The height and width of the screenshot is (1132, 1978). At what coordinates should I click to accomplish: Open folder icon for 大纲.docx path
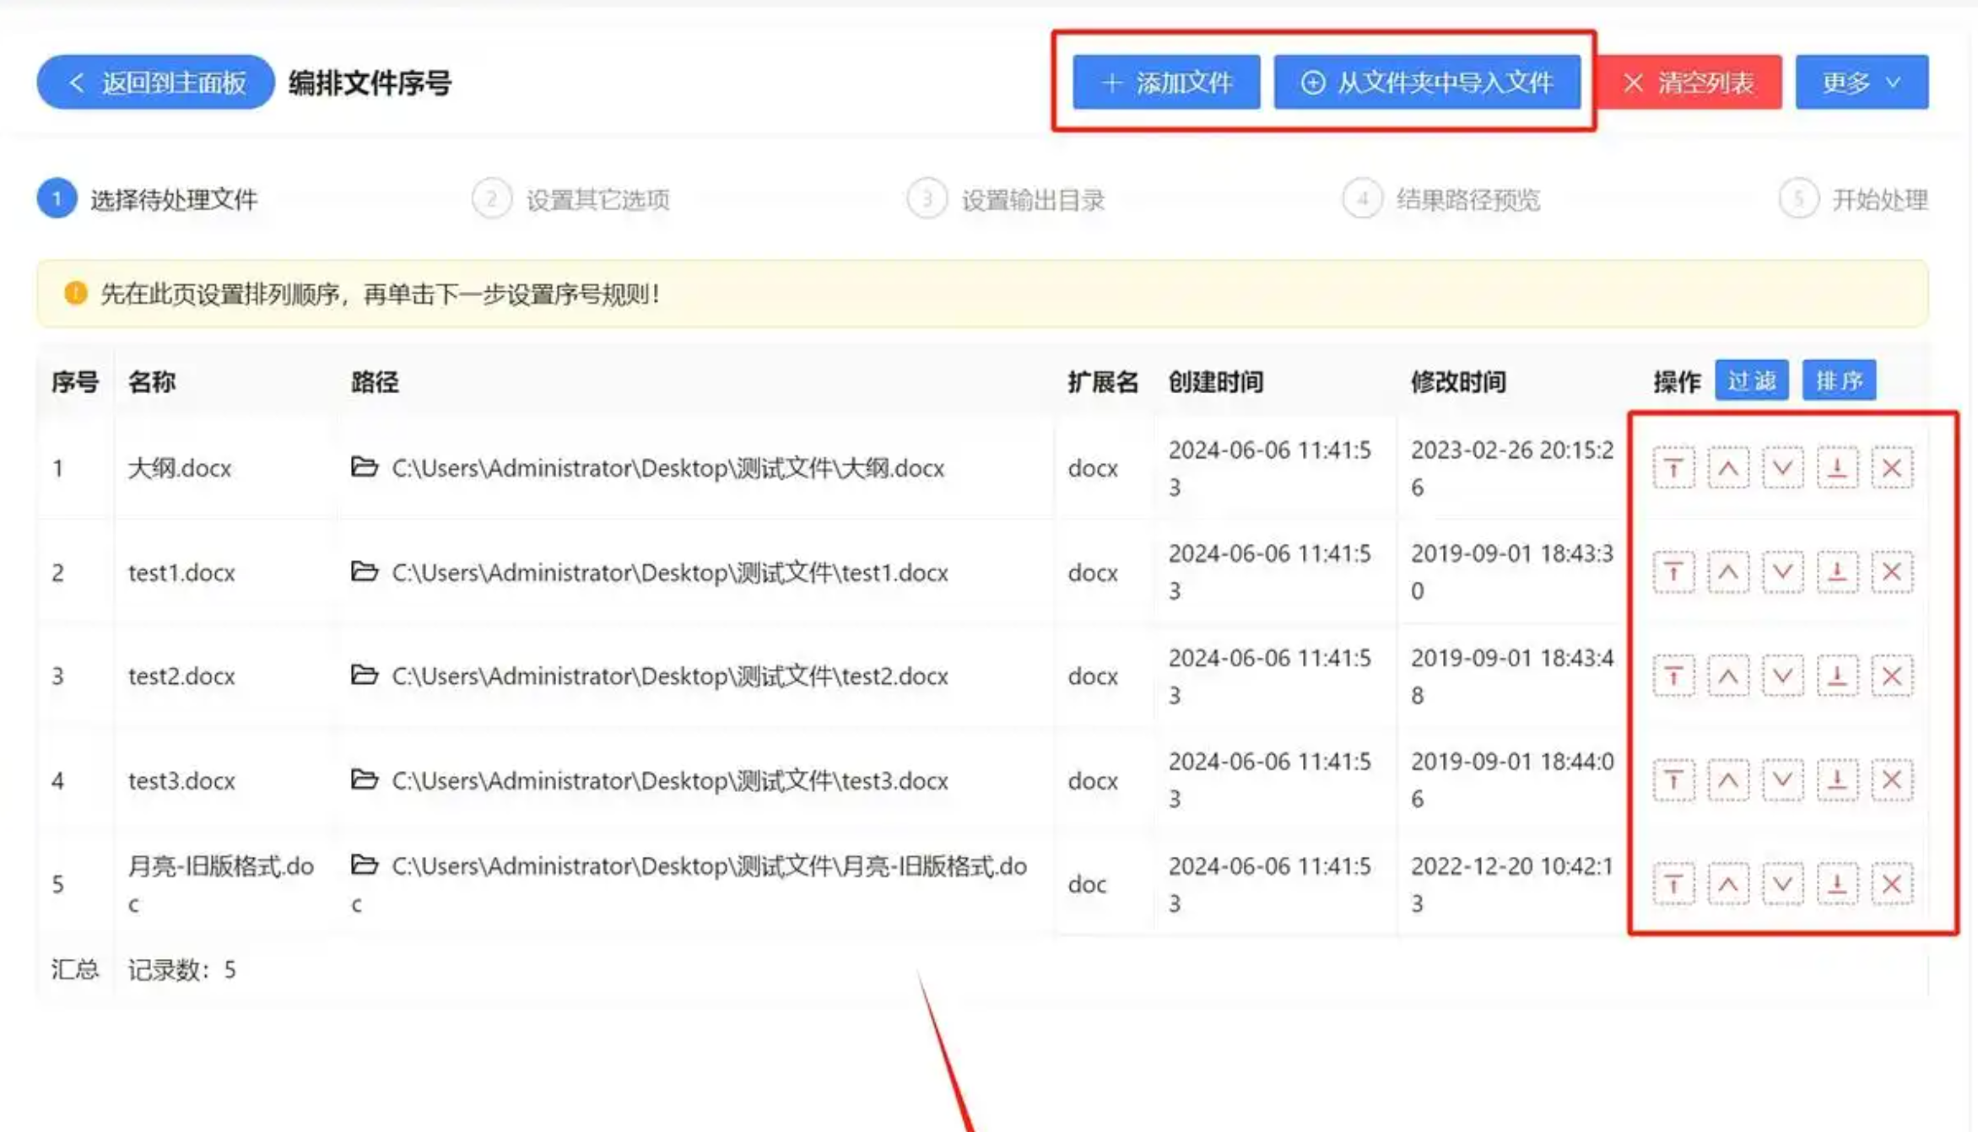pyautogui.click(x=364, y=466)
